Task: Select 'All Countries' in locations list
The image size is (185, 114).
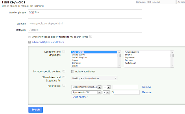Action: pyautogui.click(x=94, y=52)
